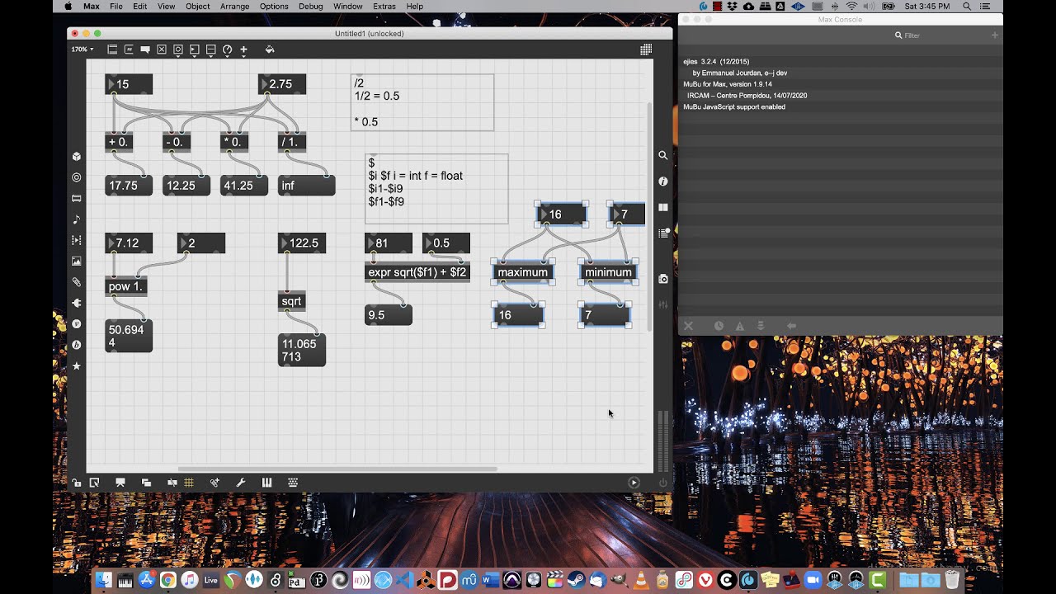1056x594 pixels.
Task: Open the File menu
Action: [x=116, y=6]
